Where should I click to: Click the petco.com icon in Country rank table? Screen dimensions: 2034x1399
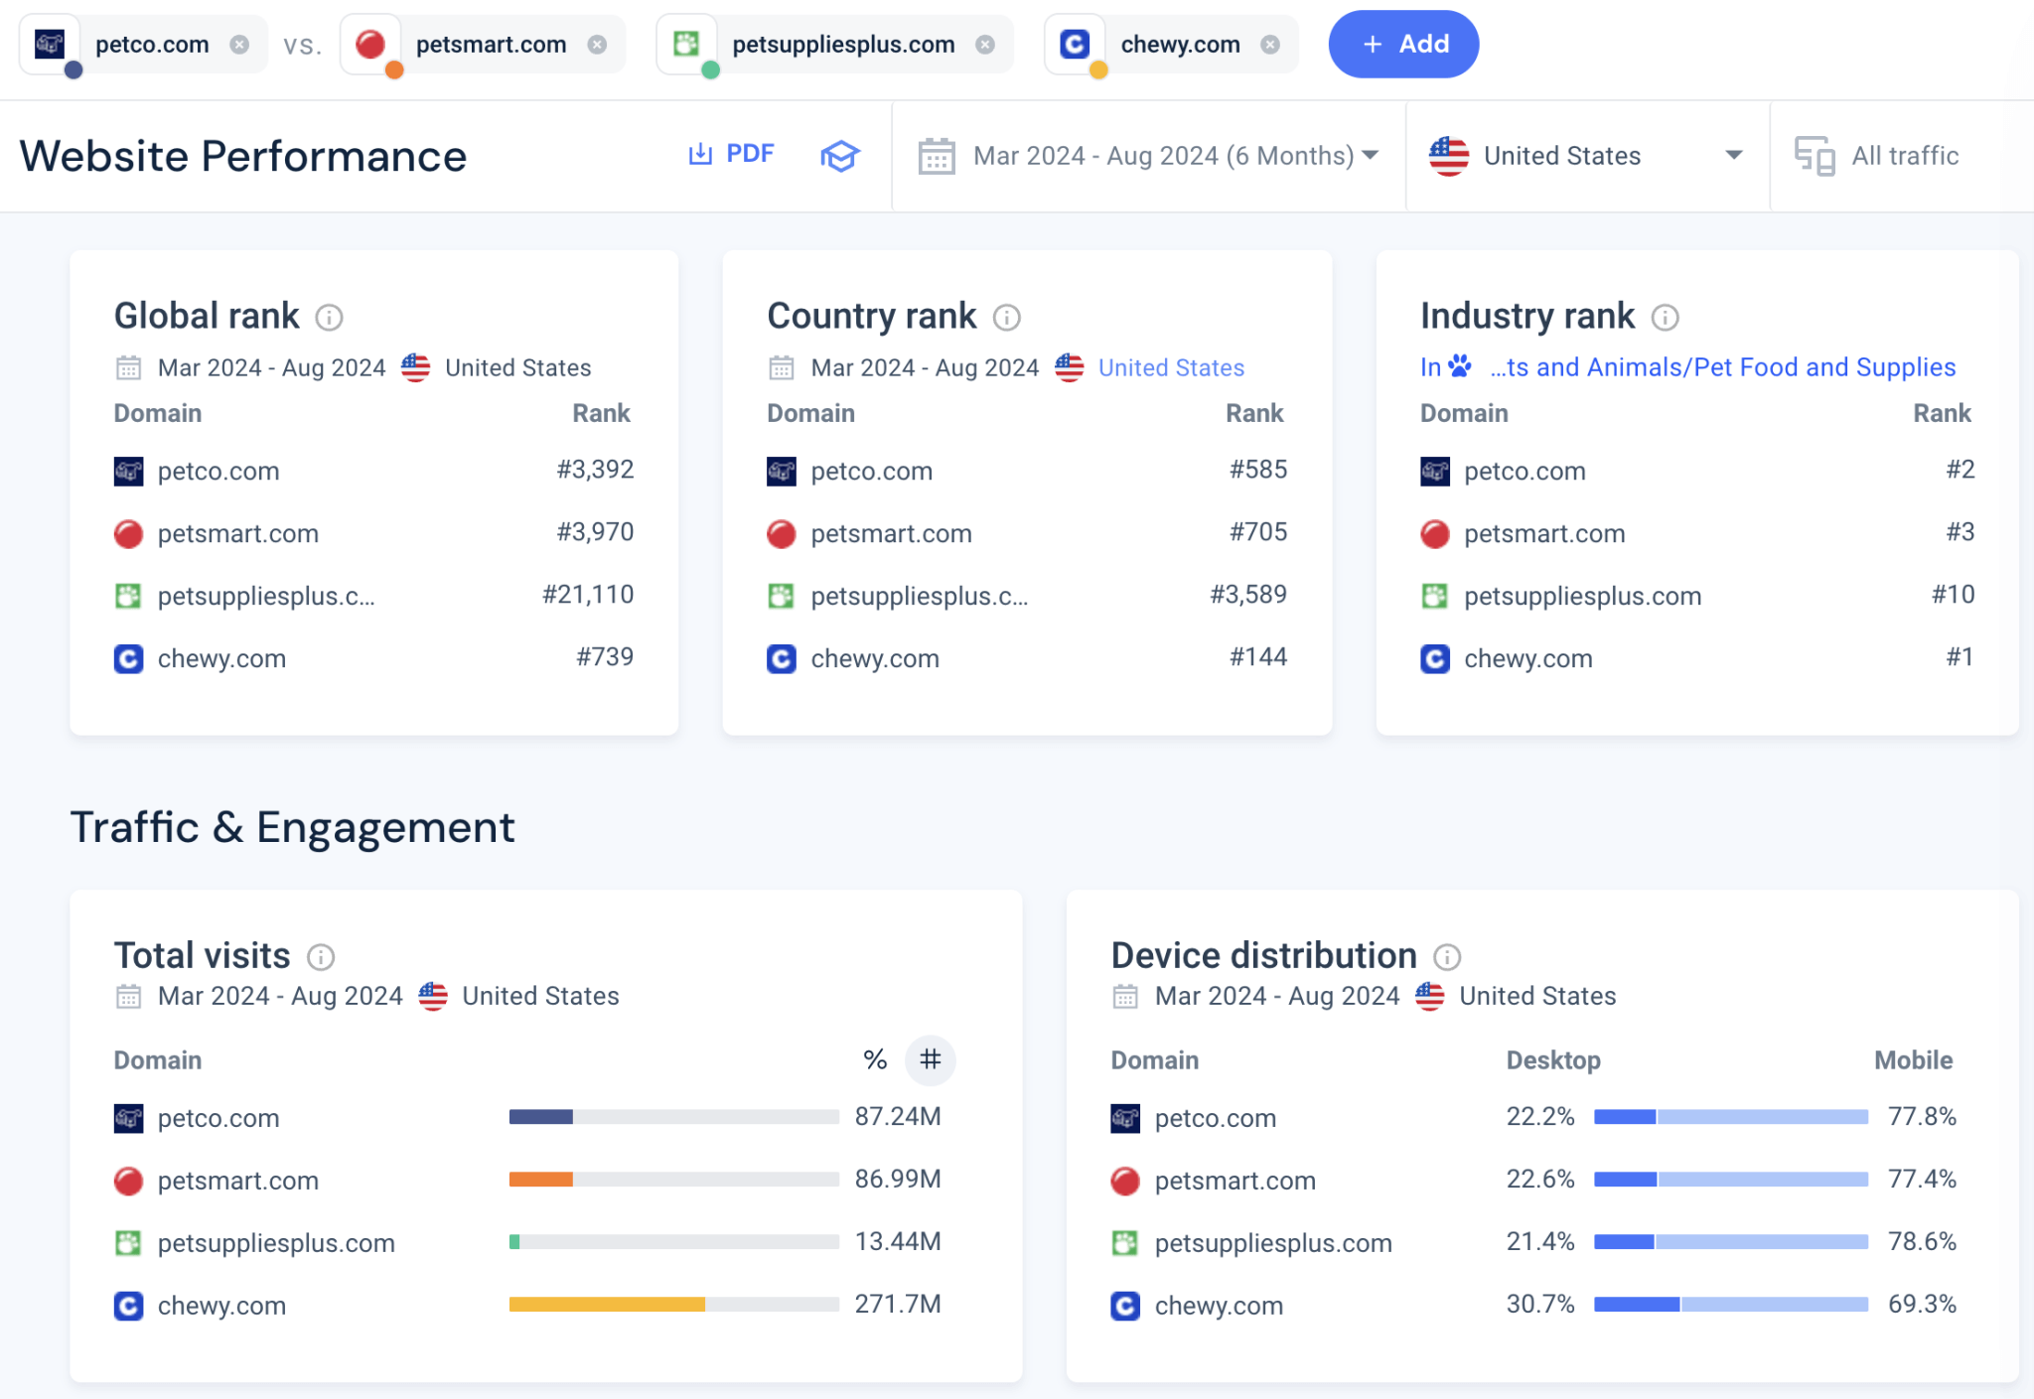[782, 472]
